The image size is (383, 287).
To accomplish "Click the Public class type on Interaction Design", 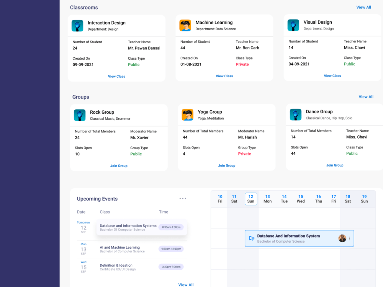I will pyautogui.click(x=134, y=64).
